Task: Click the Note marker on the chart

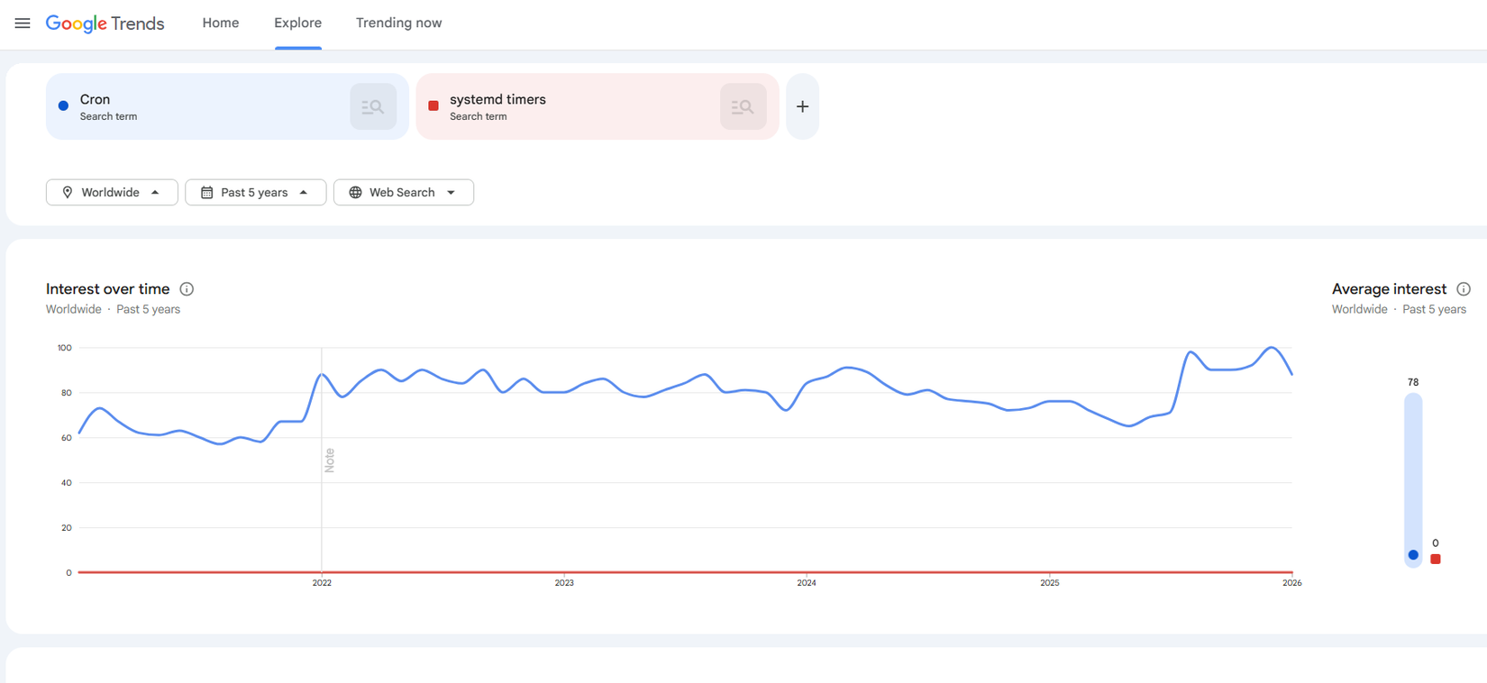Action: click(x=330, y=460)
